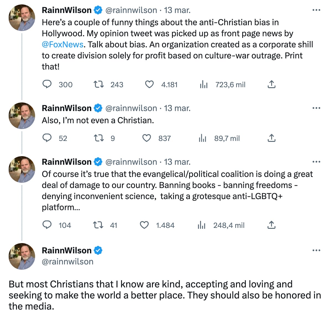Open more options on the third tweet

[316, 162]
